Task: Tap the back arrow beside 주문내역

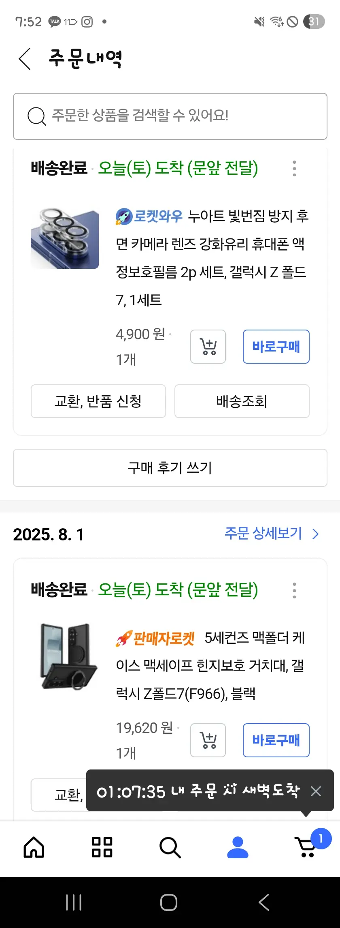Action: [25, 59]
